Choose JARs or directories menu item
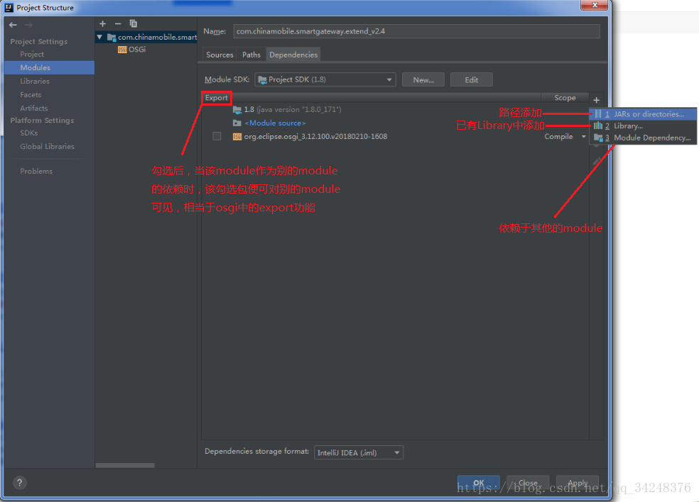 coord(643,114)
